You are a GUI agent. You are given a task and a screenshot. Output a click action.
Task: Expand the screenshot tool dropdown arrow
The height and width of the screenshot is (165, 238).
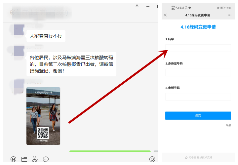coord(38,160)
